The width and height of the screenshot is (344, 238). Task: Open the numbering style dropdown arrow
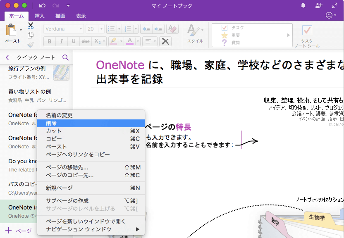[136, 29]
